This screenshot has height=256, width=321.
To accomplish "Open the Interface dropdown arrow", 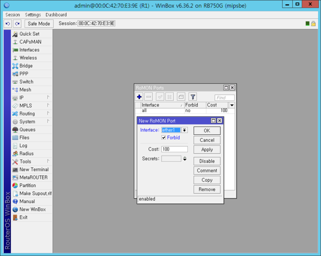I will [184, 130].
